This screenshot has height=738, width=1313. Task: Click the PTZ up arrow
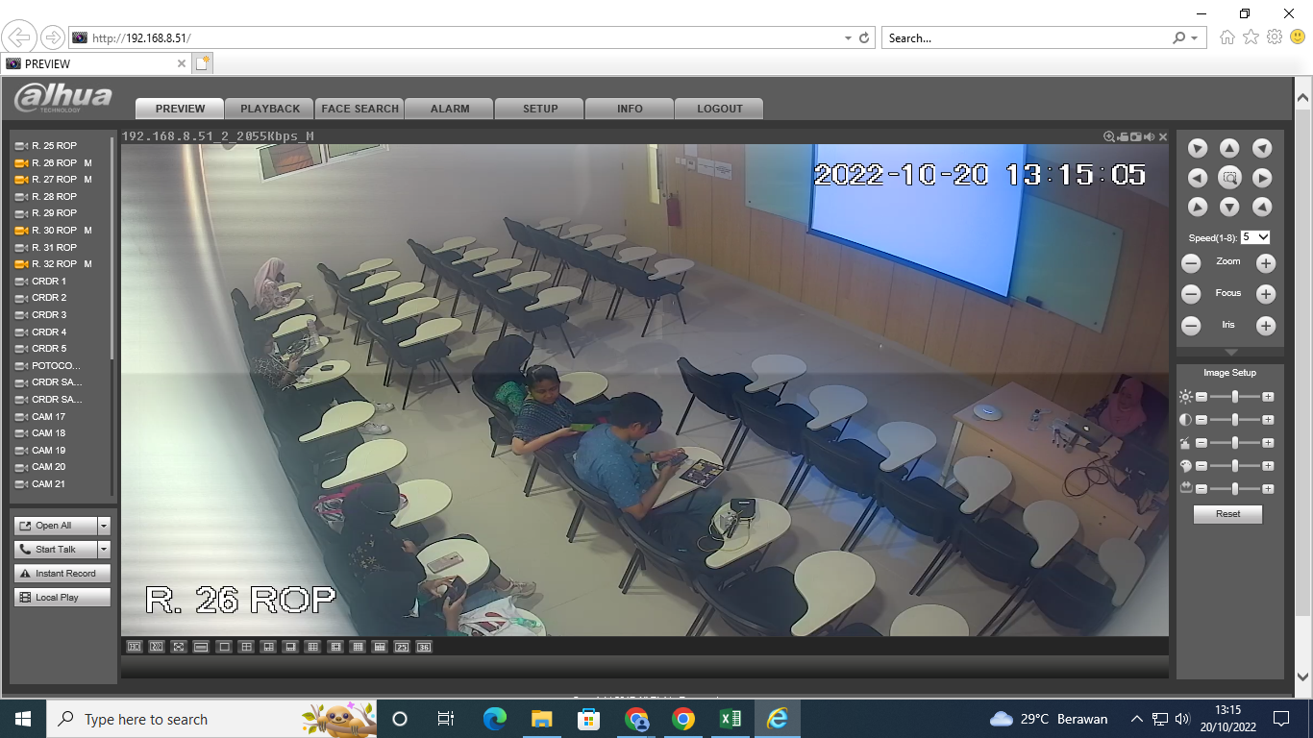pos(1229,148)
